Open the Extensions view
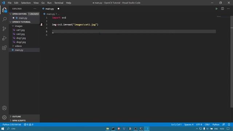 [x=4, y=48]
